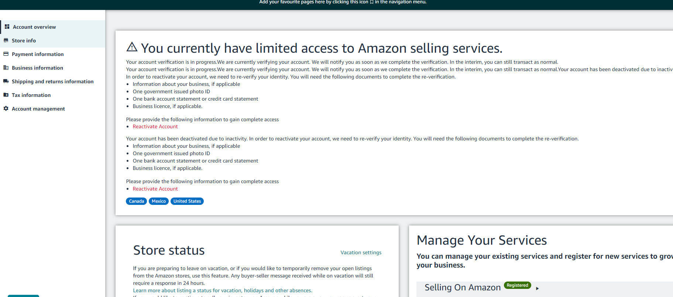Expand the Selling On Amazon arrow
The height and width of the screenshot is (297, 673).
[538, 289]
